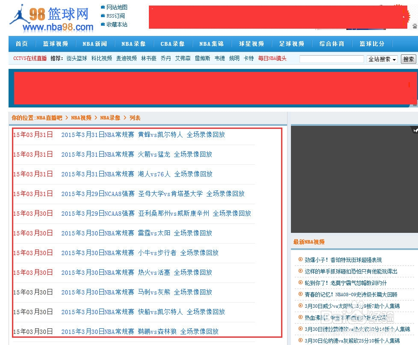Open the 全站搜索 search scope dropdown
This screenshot has height=345, width=418.
coord(382,59)
